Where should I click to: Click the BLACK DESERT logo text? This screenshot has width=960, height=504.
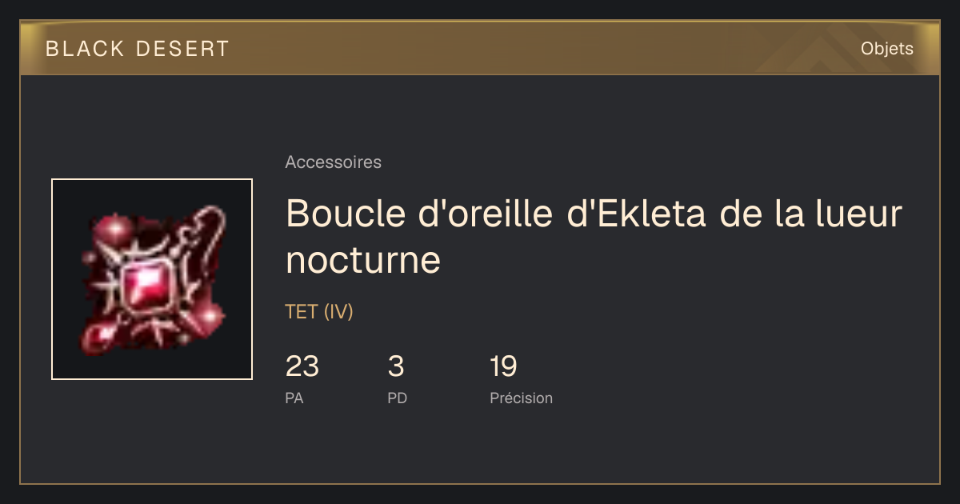pyautogui.click(x=137, y=49)
